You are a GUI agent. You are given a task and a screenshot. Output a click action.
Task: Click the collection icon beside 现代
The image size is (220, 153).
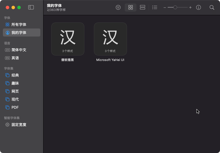(7, 99)
